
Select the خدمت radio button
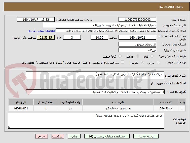(138, 56)
